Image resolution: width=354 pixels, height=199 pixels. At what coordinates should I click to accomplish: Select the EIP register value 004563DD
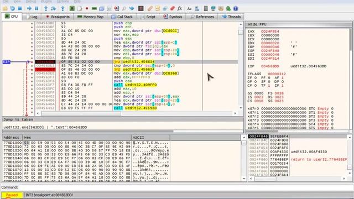(270, 66)
